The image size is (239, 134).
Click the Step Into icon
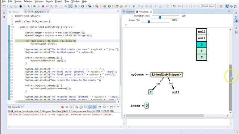52,6
